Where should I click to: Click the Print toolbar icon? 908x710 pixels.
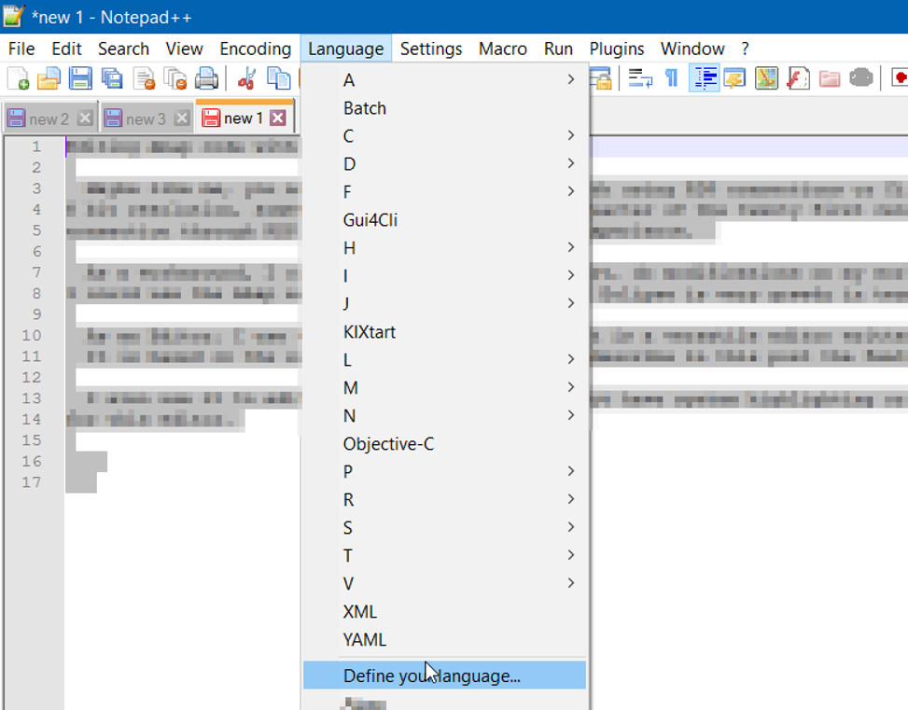(206, 78)
